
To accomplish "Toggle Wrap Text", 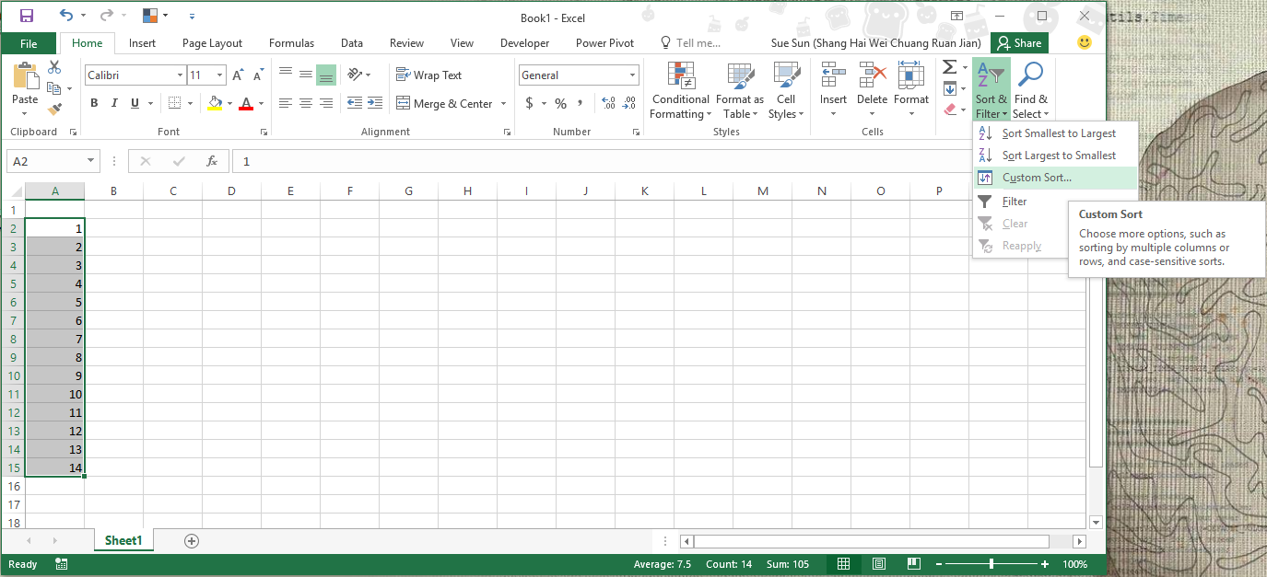I will (x=428, y=75).
